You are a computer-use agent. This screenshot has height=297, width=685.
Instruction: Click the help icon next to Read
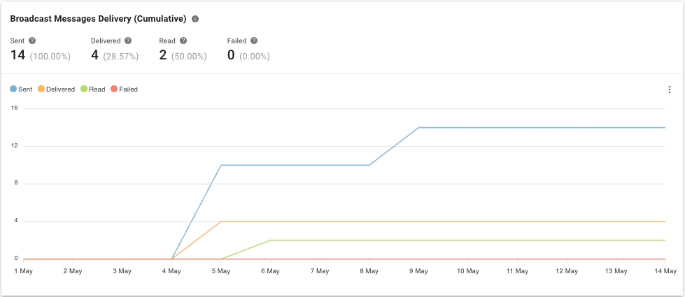tap(183, 41)
